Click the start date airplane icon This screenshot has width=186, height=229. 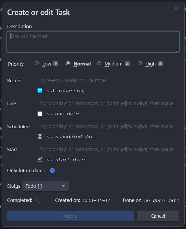(x=40, y=159)
